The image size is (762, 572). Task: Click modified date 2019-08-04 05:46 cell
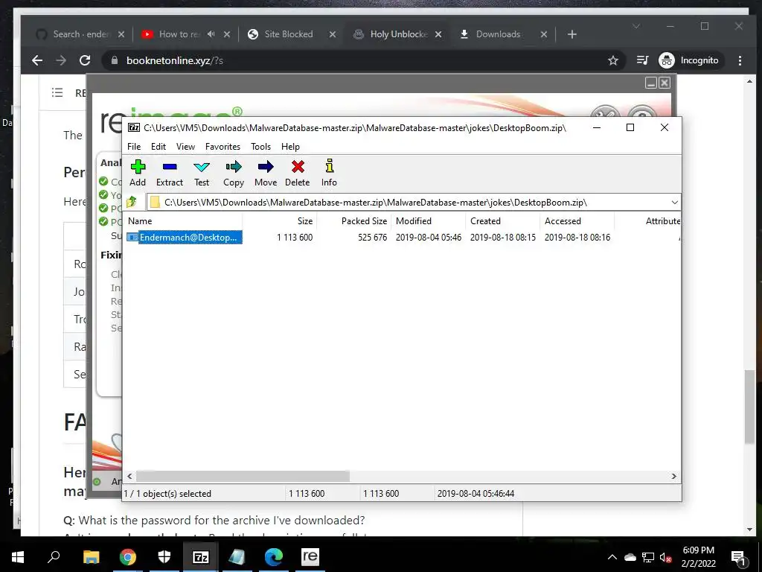click(429, 238)
